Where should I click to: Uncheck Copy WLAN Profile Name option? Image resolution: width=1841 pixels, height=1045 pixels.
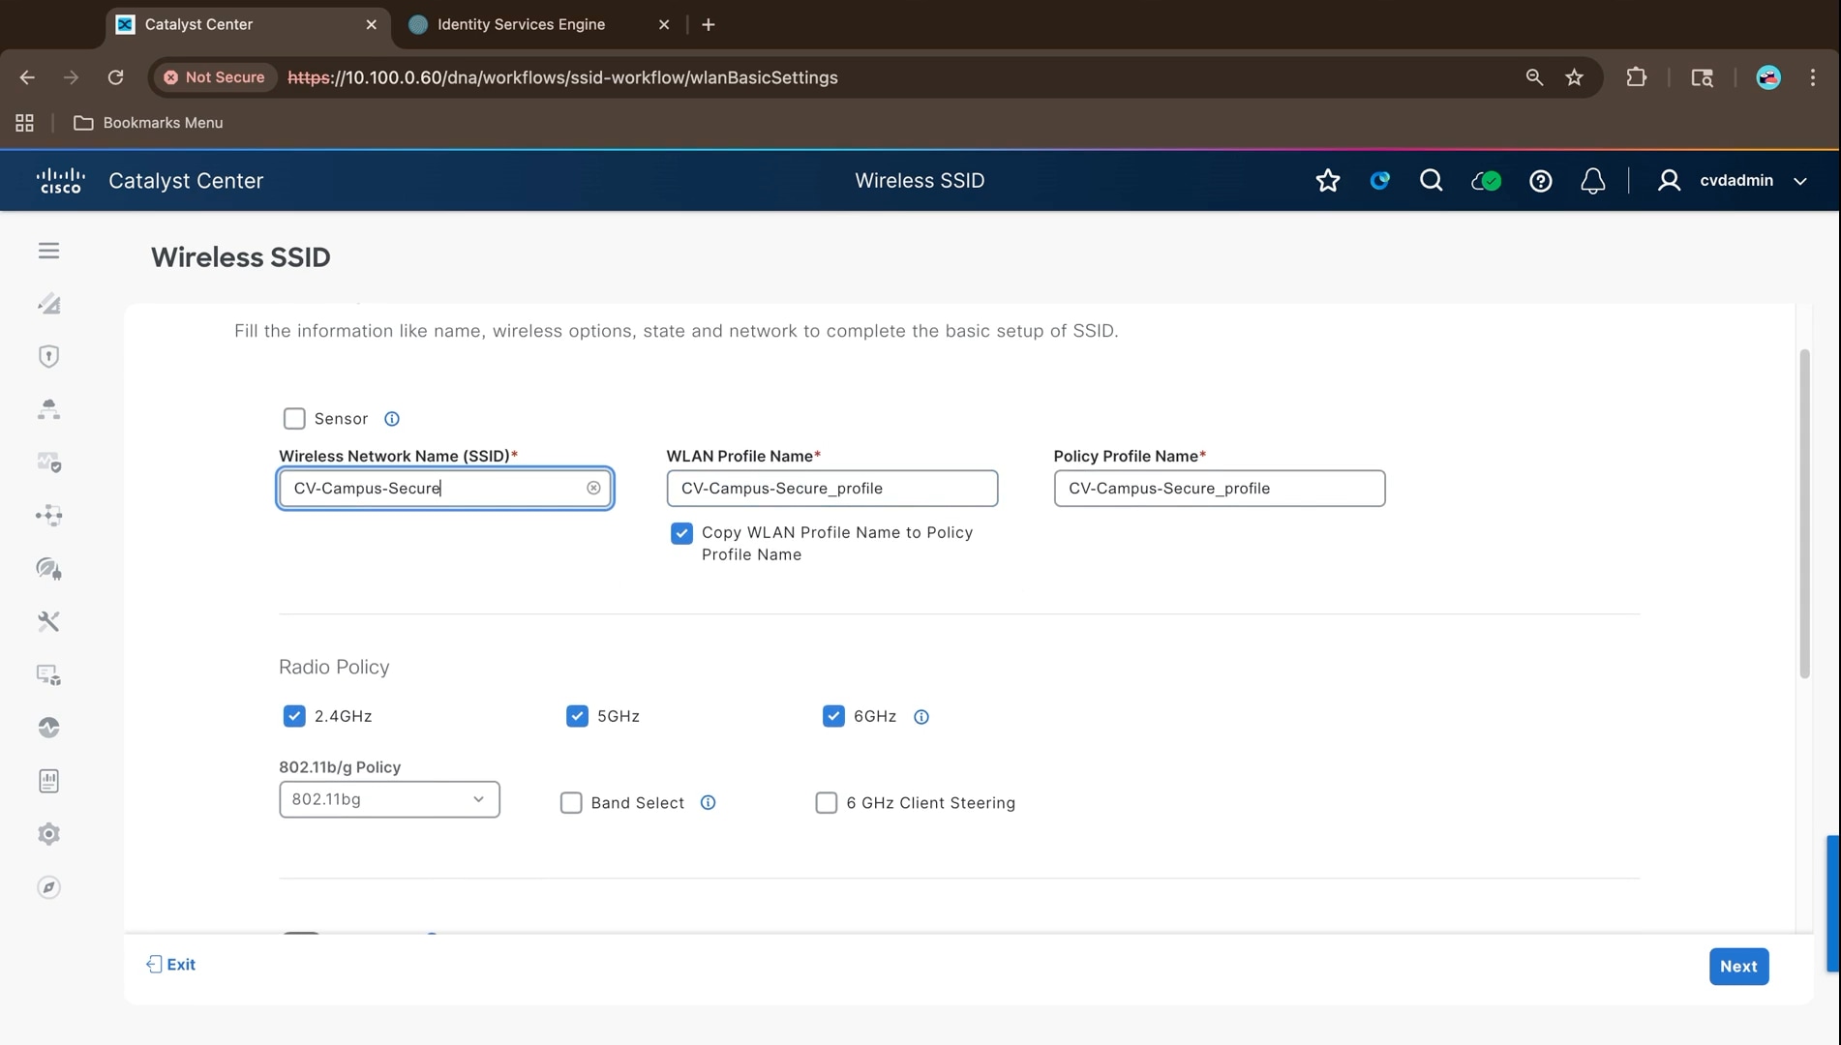point(681,533)
